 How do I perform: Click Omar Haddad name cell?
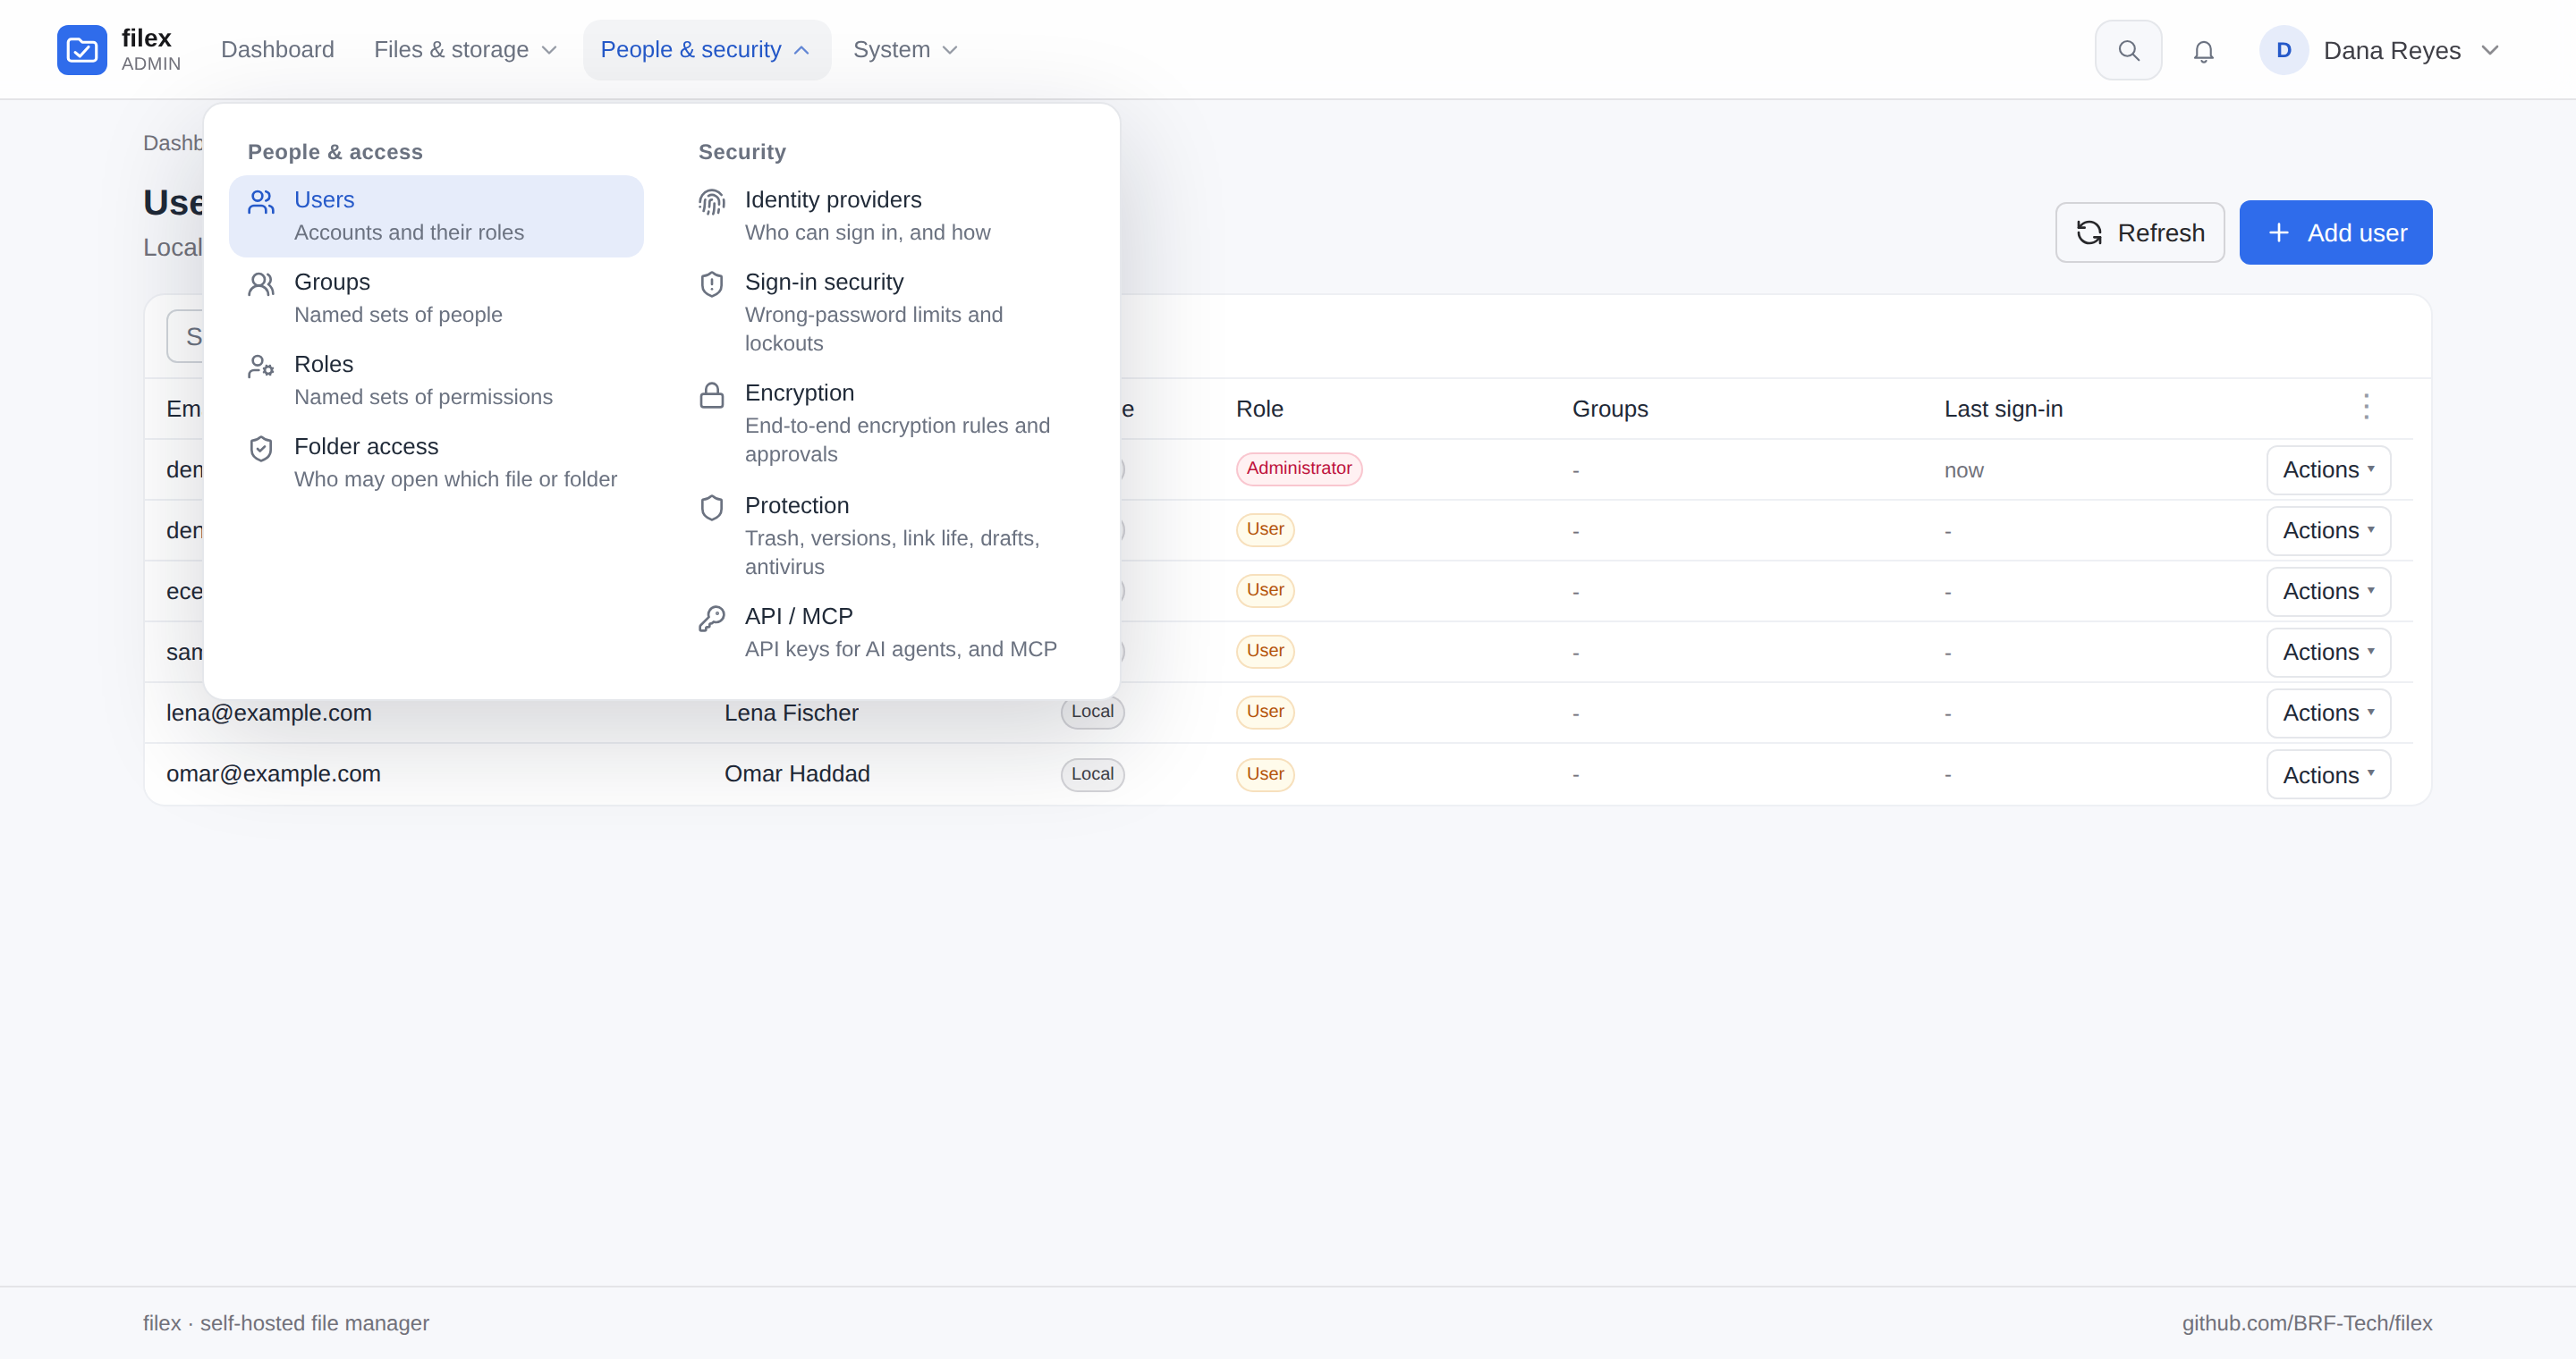797,773
